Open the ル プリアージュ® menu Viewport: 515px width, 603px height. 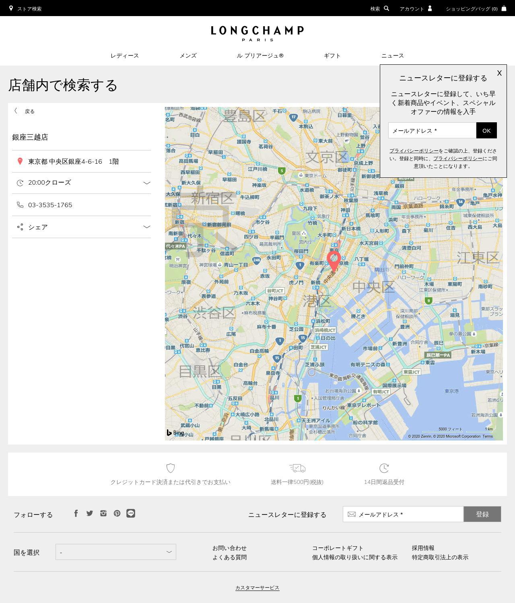pos(260,56)
